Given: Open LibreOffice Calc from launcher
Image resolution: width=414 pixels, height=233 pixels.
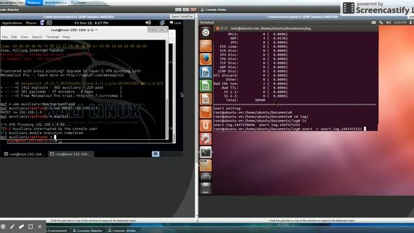Looking at the screenshot, I should [206, 85].
